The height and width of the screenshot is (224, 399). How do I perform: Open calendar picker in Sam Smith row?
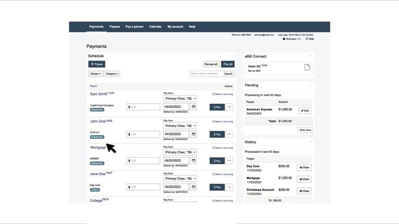click(193, 107)
